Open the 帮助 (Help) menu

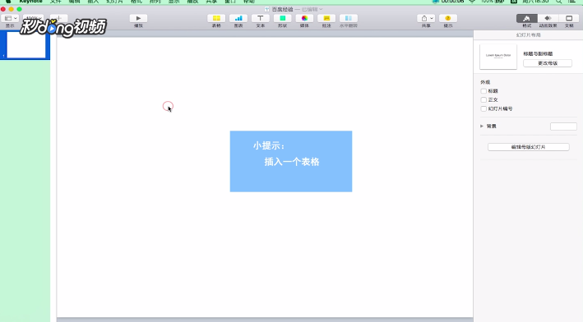point(249,2)
